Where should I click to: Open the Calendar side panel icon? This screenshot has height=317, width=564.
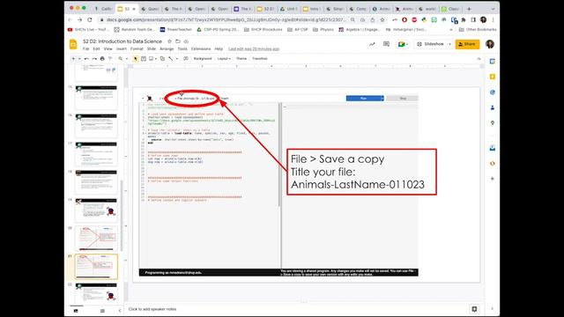(x=493, y=62)
